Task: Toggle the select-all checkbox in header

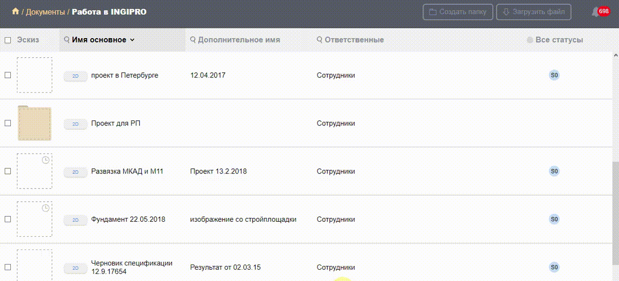Action: (8, 40)
